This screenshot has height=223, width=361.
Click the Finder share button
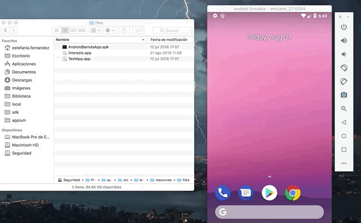tap(124, 30)
